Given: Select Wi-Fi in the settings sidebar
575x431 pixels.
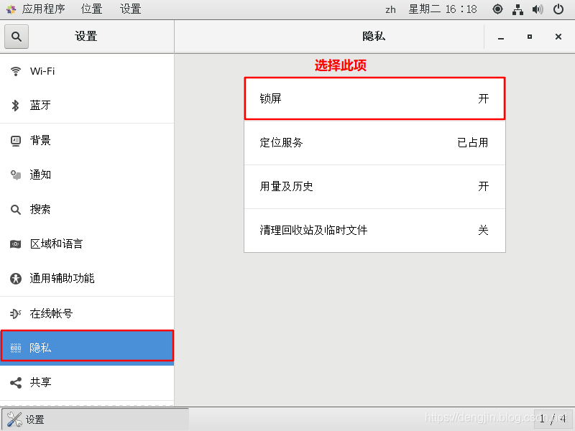Looking at the screenshot, I should (87, 71).
